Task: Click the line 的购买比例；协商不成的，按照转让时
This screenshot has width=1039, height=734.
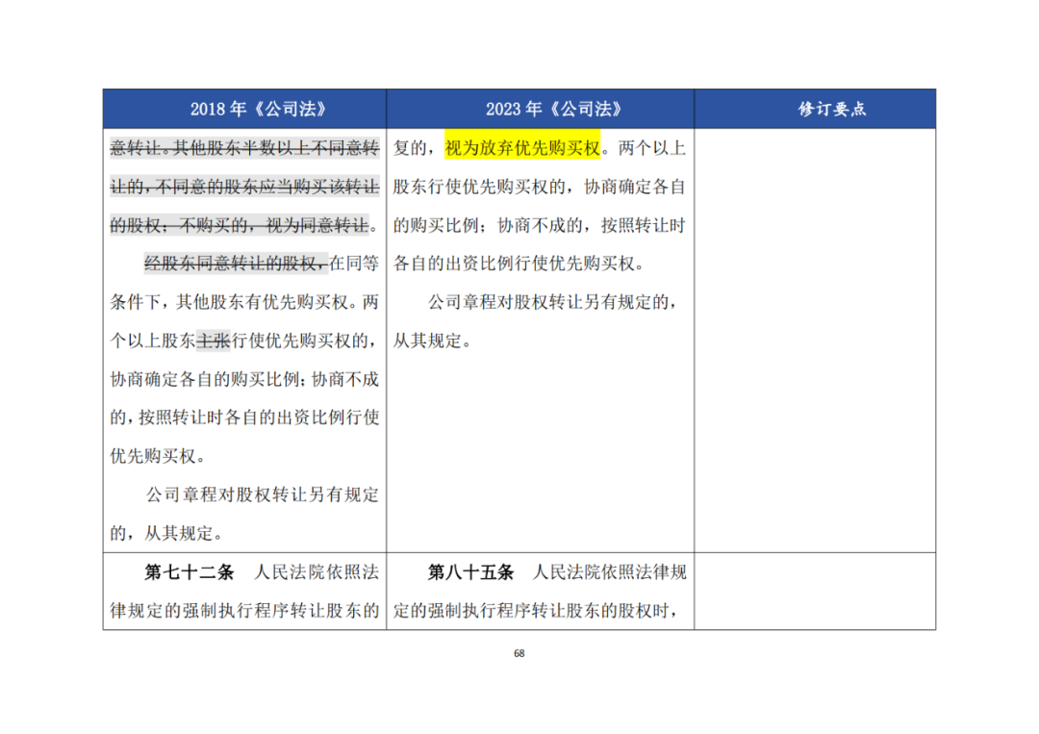Action: coord(540,225)
